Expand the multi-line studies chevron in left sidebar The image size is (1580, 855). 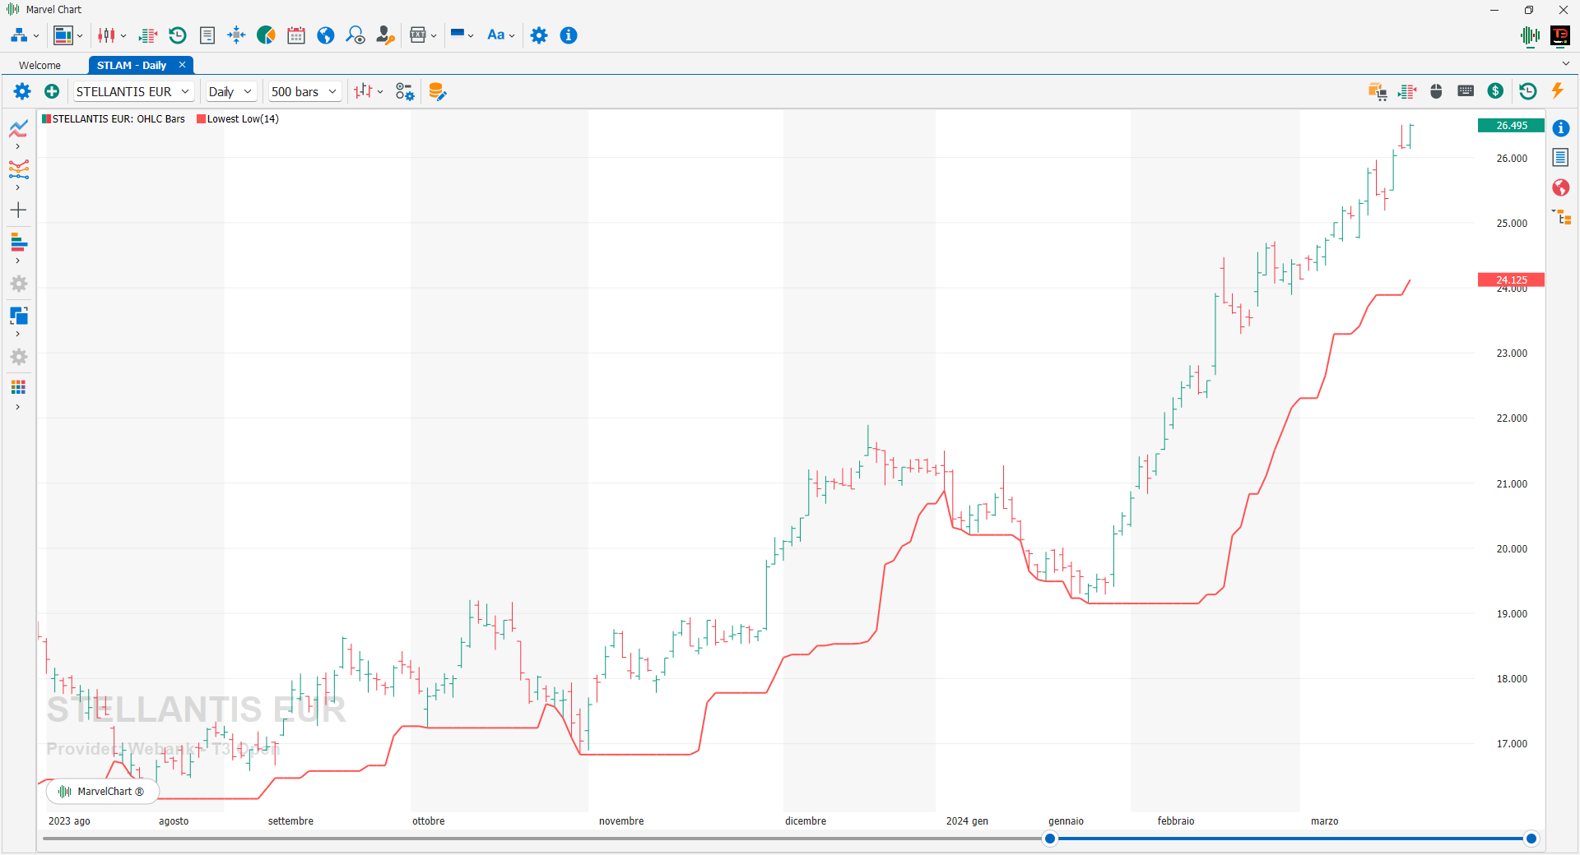click(x=17, y=187)
